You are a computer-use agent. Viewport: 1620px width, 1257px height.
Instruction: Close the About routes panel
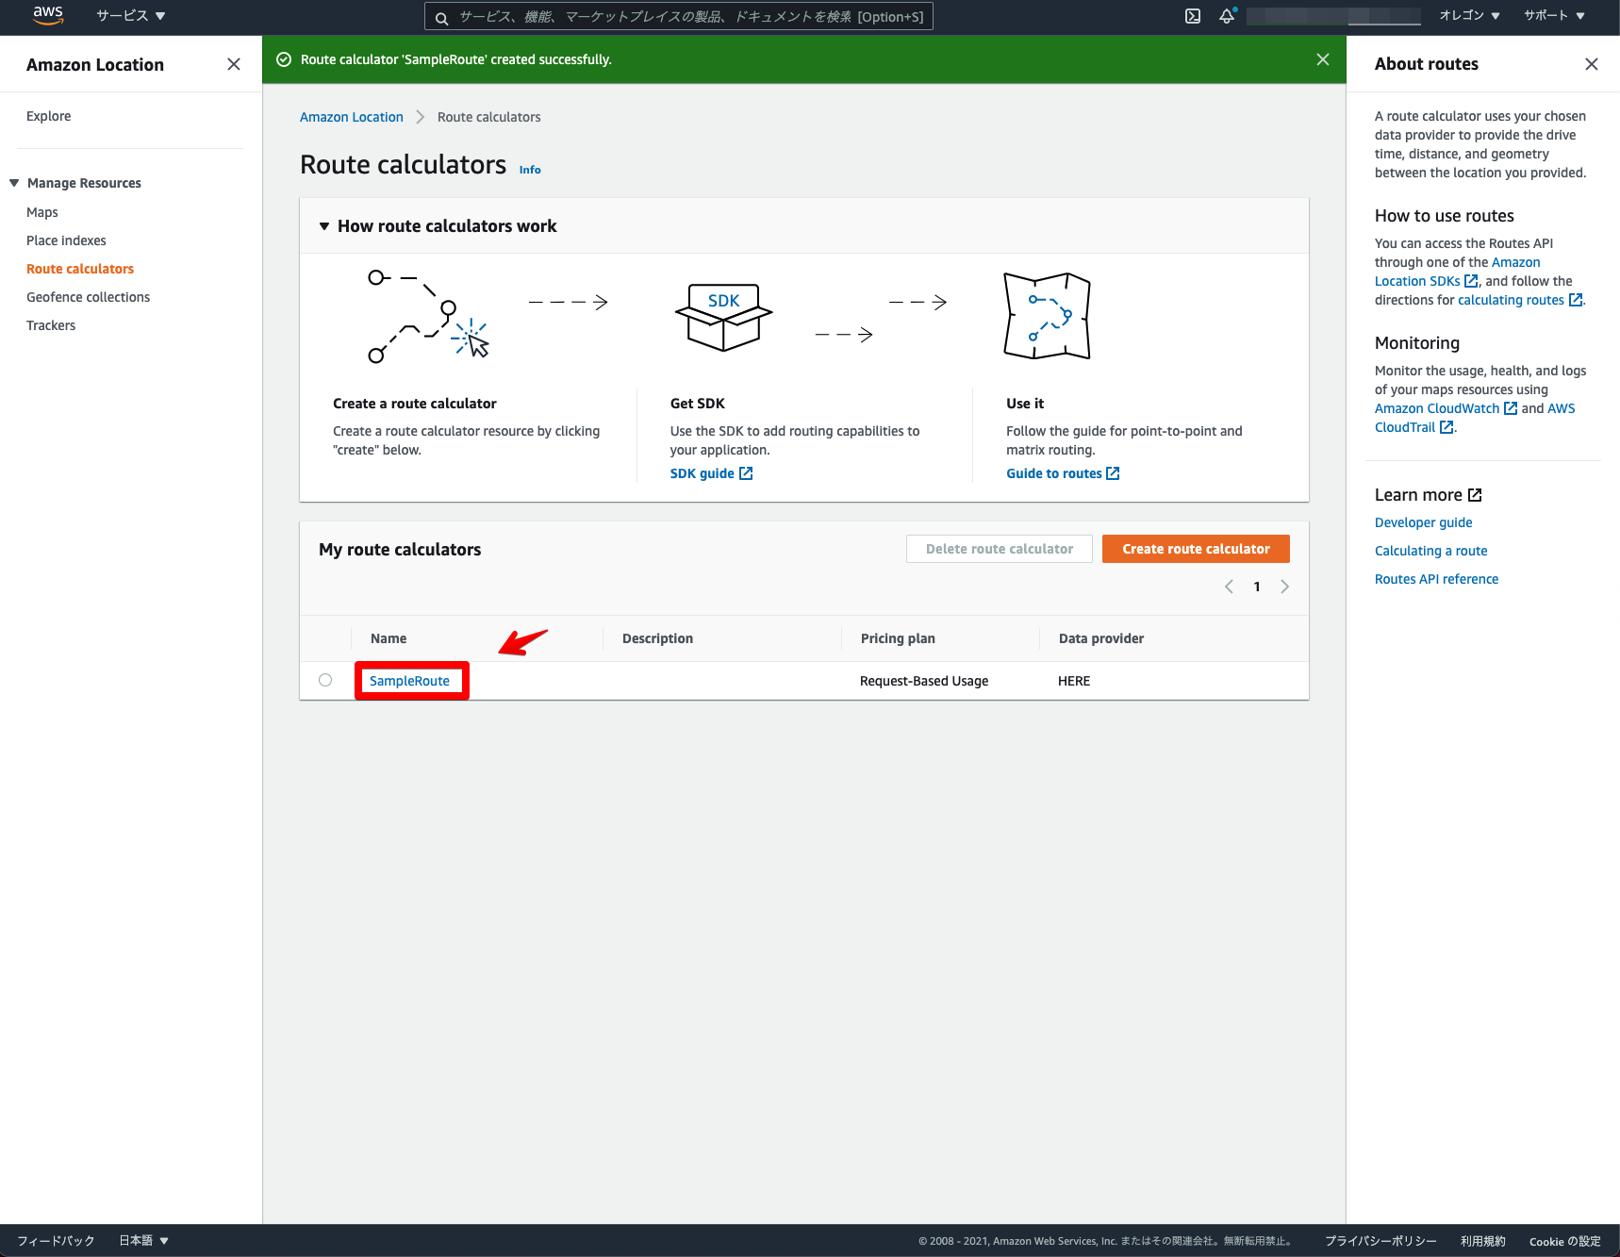1591,64
